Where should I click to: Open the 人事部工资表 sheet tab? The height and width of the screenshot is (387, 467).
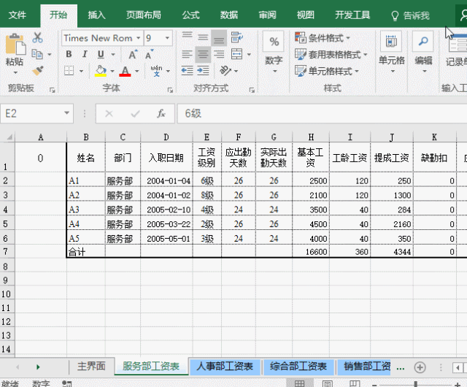224,367
